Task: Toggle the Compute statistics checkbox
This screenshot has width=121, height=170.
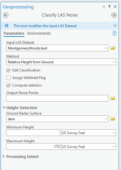Action: click(8, 85)
